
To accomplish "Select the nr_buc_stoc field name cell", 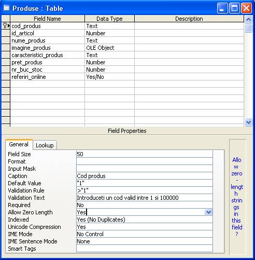I will 47,70.
